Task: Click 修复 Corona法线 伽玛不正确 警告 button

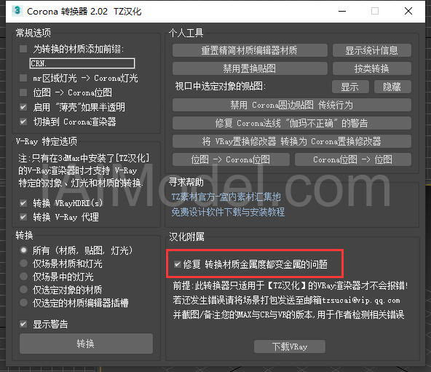Action: coord(292,123)
